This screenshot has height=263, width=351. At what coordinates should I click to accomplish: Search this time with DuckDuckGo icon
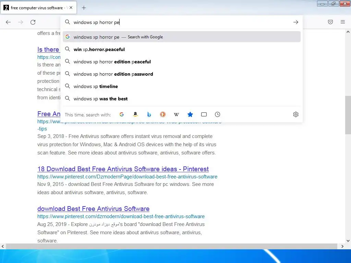tap(163, 114)
